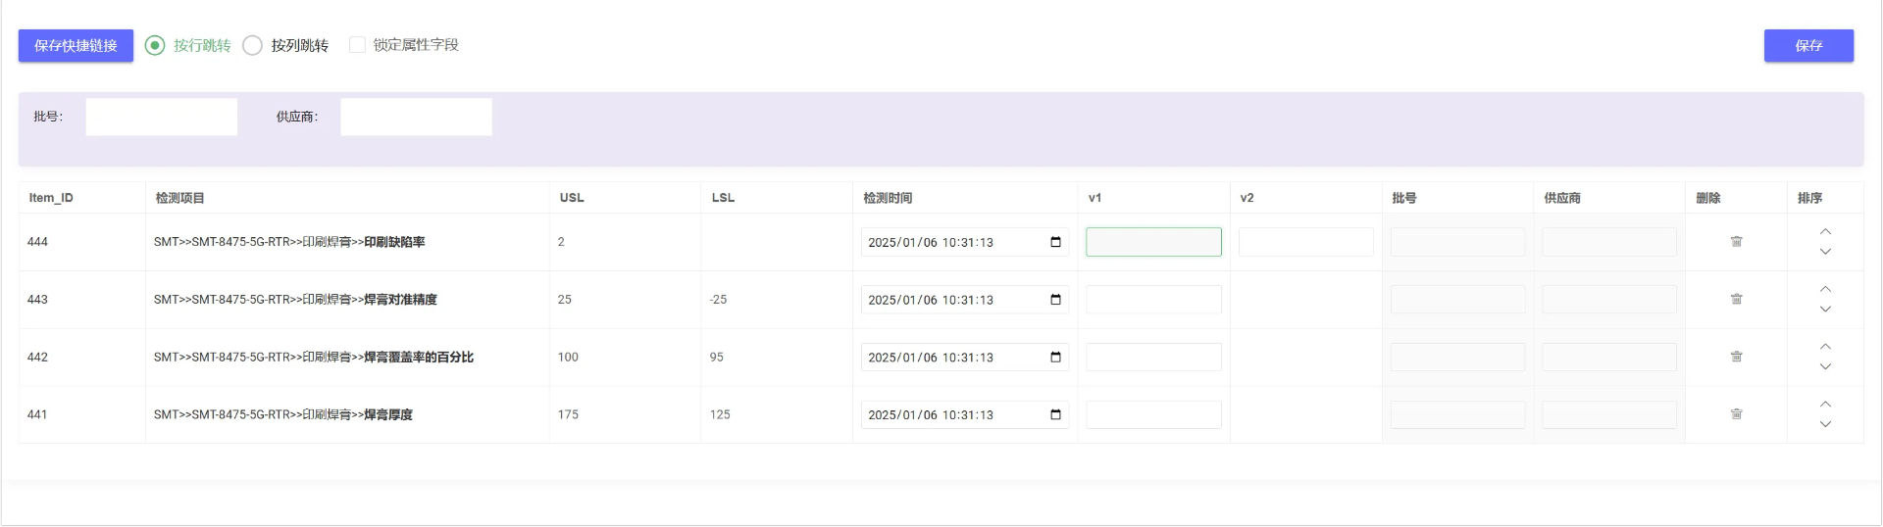
Task: Select the 按列跳转 radio option
Action: (x=253, y=45)
